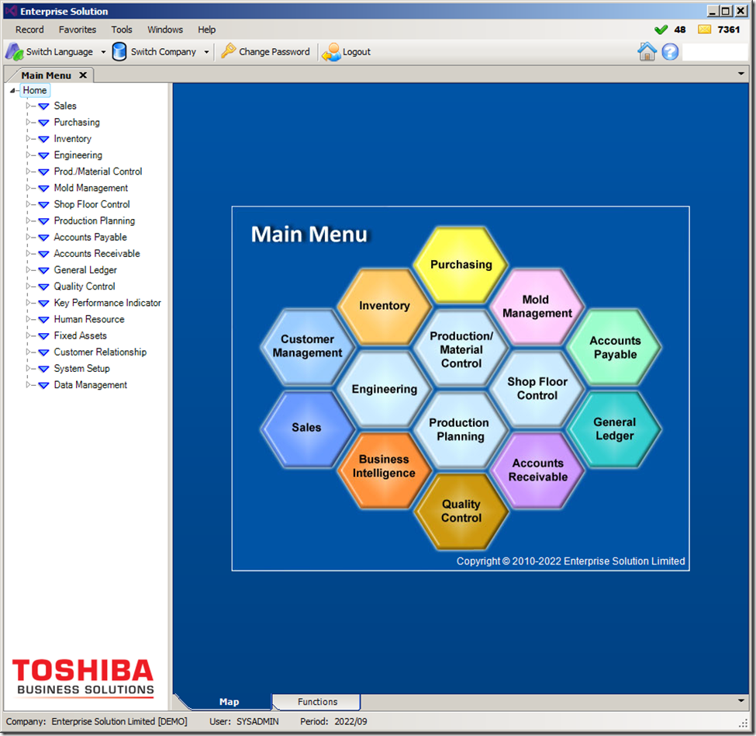Image resolution: width=756 pixels, height=736 pixels.
Task: Open the Switch Language dropdown arrow
Action: click(x=103, y=53)
